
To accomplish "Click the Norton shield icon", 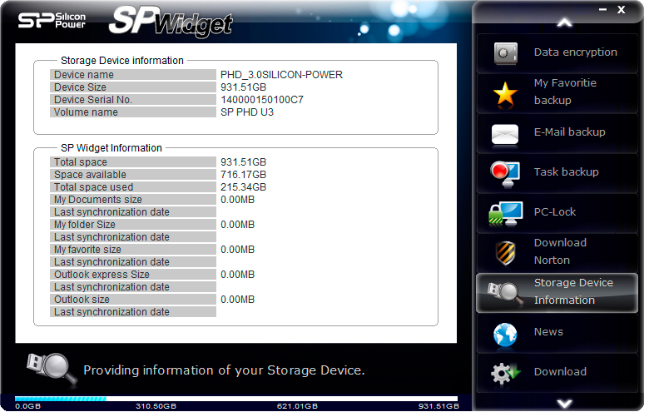I will coord(505,251).
